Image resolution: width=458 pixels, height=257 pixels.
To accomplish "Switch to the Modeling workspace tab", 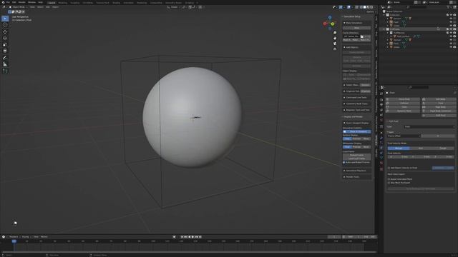I will coord(62,3).
